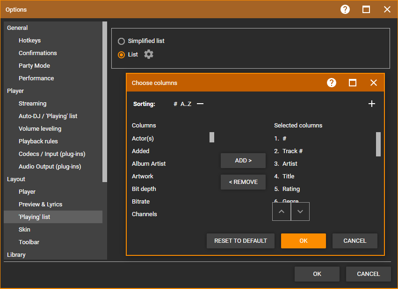Select the Simplified list option
This screenshot has width=398, height=289.
tap(121, 41)
